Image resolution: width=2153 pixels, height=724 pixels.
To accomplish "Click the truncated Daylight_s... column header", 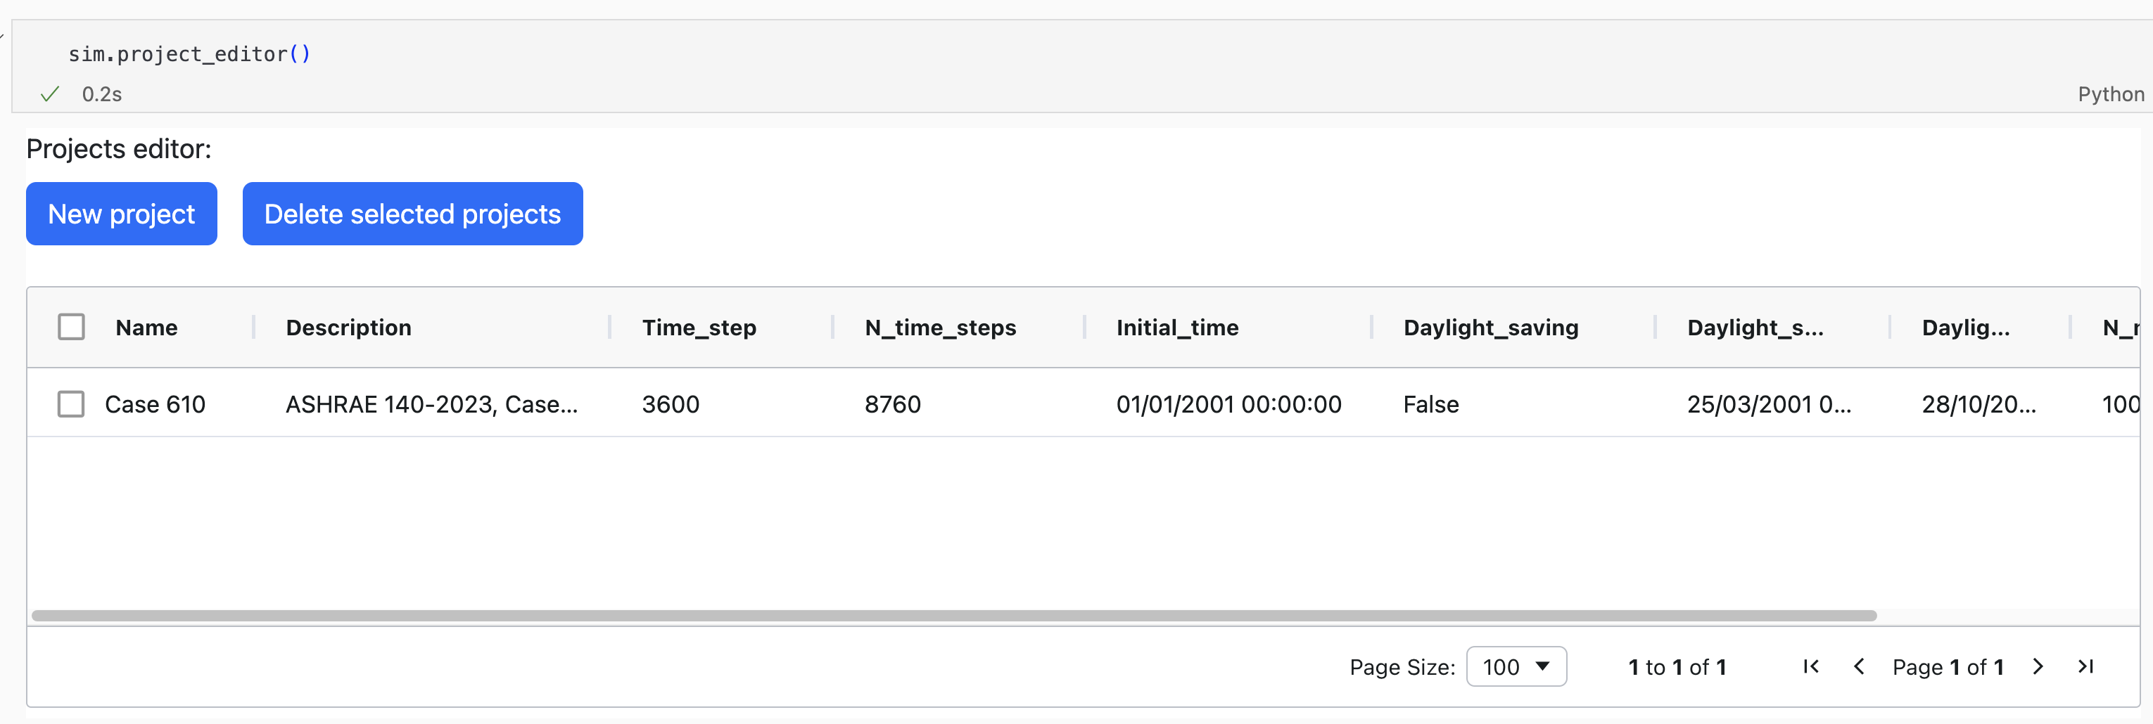I will click(x=1755, y=328).
